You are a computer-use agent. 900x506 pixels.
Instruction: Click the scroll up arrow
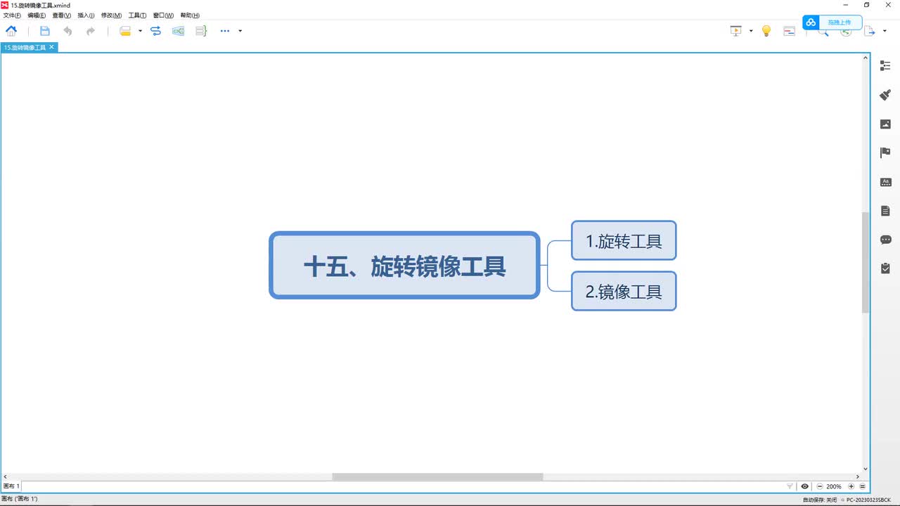(x=866, y=58)
